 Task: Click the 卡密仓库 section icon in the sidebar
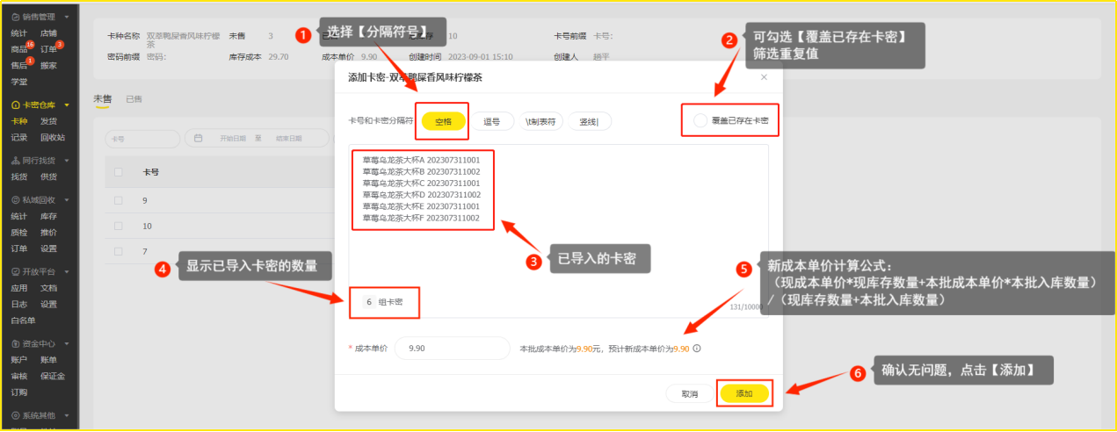pyautogui.click(x=15, y=105)
